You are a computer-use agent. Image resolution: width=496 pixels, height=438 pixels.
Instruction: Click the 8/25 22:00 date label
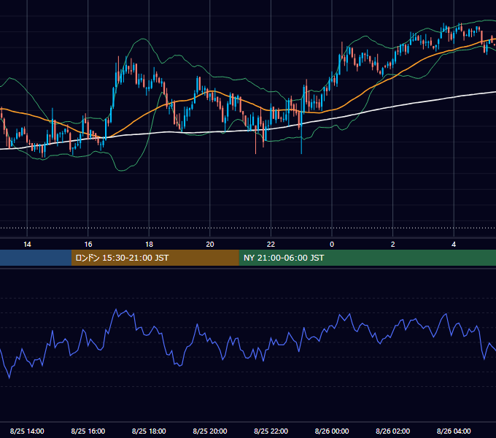tap(271, 431)
